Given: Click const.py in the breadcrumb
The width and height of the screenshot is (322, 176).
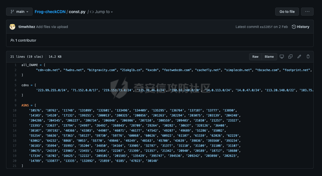Looking at the screenshot, I should [x=77, y=12].
